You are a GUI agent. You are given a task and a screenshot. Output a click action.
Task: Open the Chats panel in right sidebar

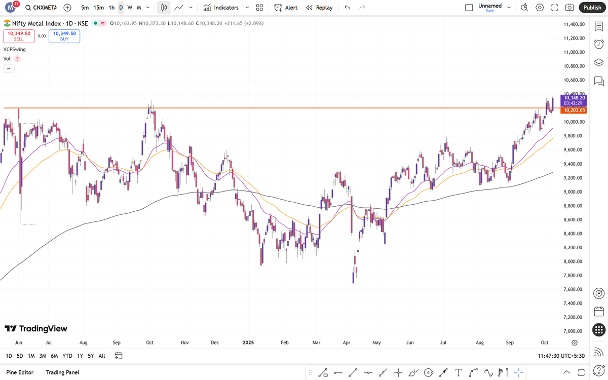click(598, 81)
